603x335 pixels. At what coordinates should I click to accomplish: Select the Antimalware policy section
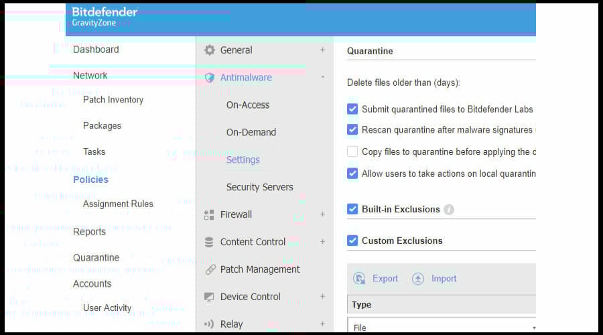coord(246,78)
